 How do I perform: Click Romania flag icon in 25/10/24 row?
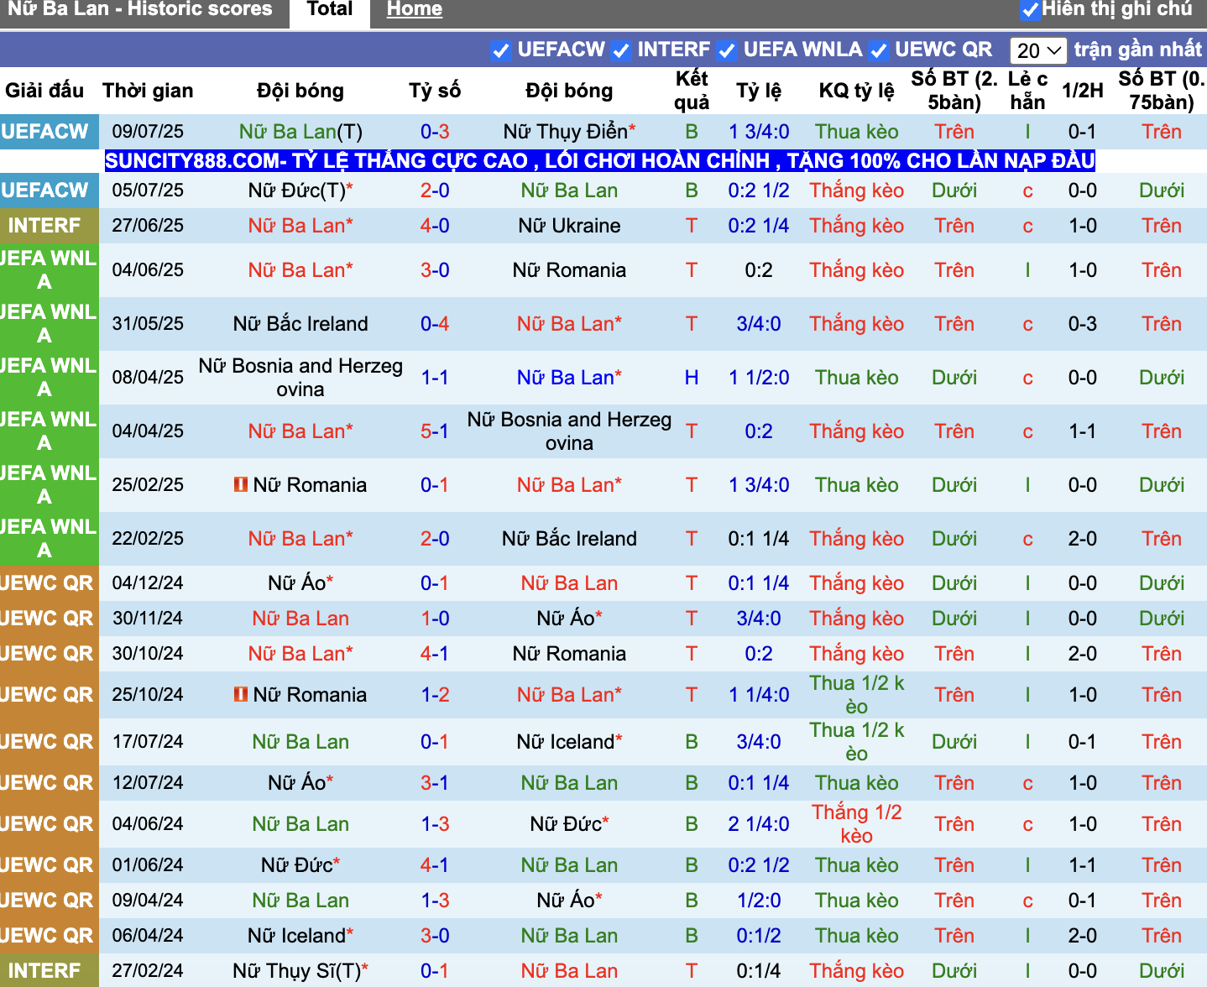[x=241, y=694]
